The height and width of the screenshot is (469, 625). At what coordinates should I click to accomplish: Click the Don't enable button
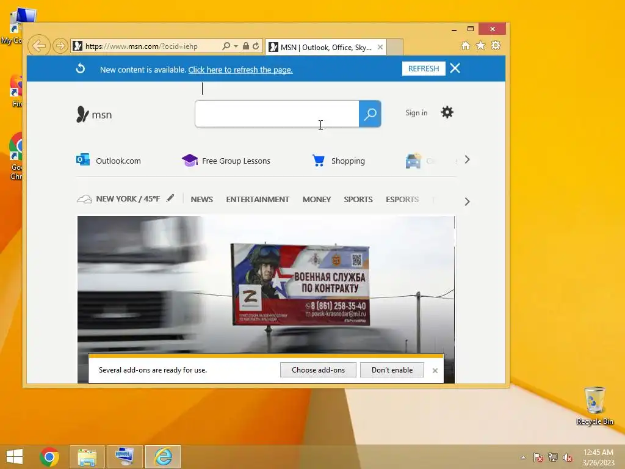click(x=392, y=369)
